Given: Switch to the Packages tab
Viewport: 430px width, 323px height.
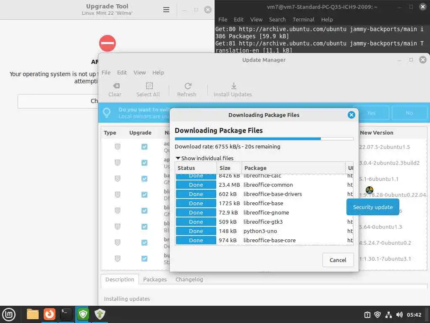Looking at the screenshot, I should click(x=155, y=280).
